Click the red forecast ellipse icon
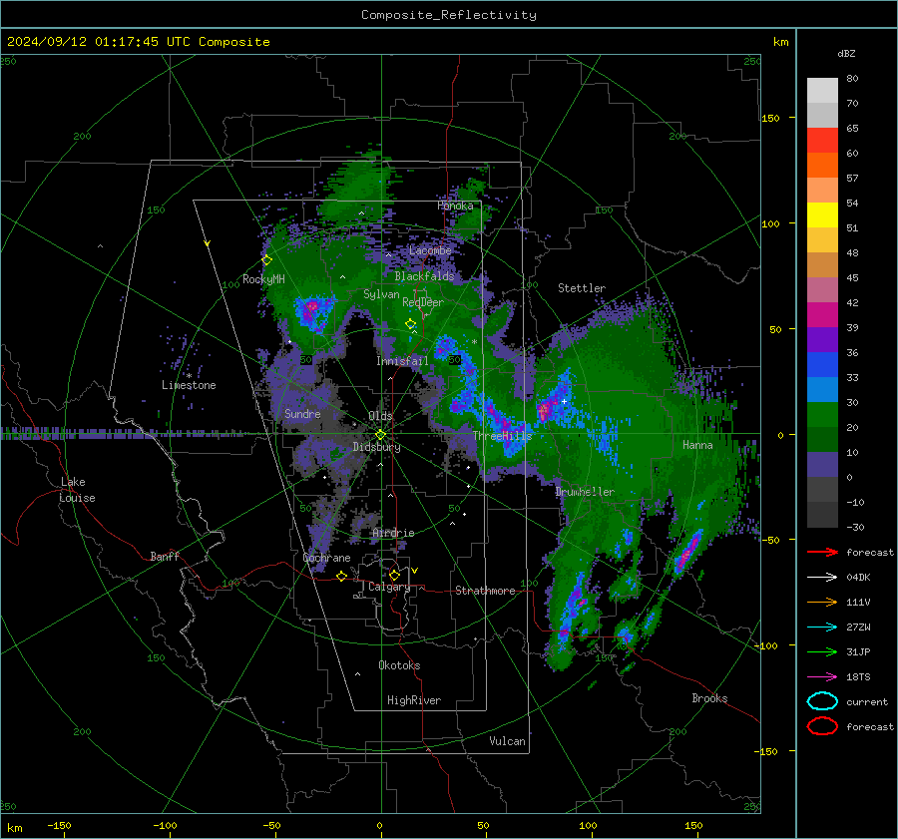This screenshot has height=839, width=898. [x=822, y=726]
